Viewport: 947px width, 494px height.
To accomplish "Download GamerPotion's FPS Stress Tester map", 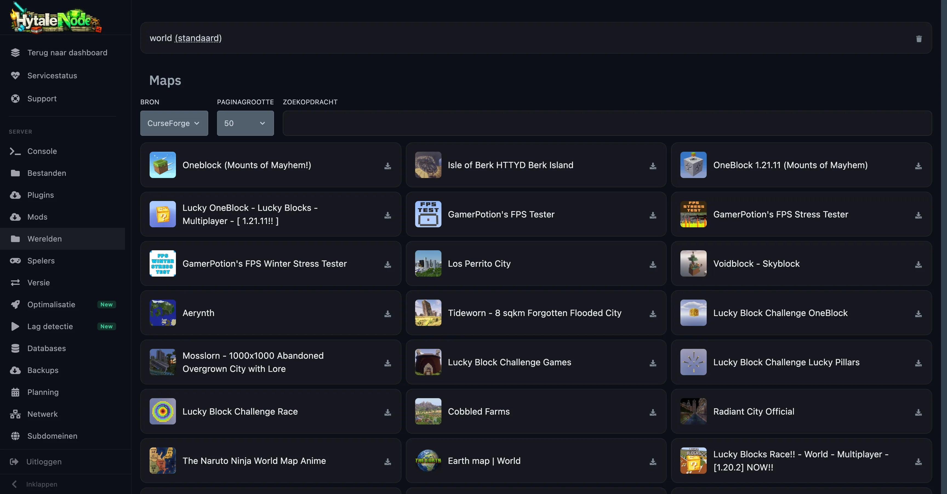I will pyautogui.click(x=918, y=215).
